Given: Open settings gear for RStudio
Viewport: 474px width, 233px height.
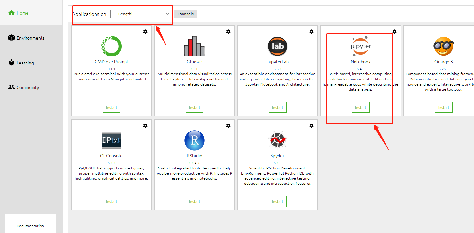Looking at the screenshot, I should (228, 126).
